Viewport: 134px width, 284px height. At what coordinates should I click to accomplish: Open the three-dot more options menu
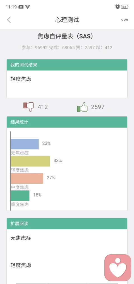coord(125,20)
